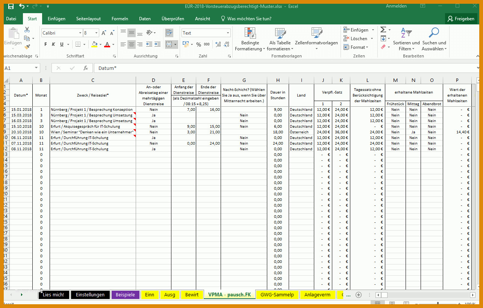Select the Format Painter brush icon
Screen dimensions: 483x308
(27, 47)
